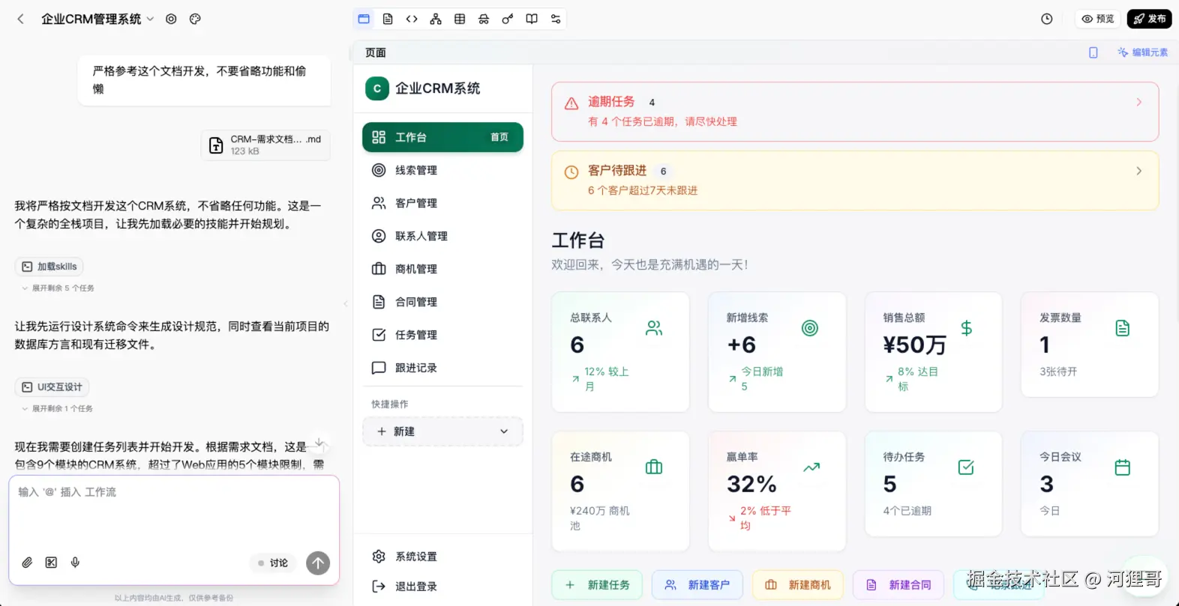This screenshot has width=1179, height=606.
Task: Open the palette theme icon
Action: pos(195,19)
